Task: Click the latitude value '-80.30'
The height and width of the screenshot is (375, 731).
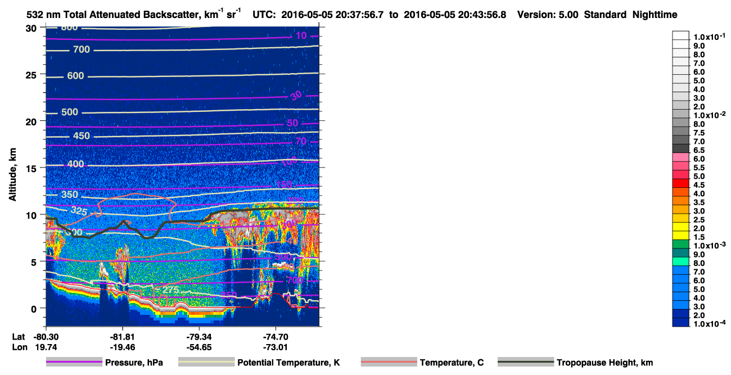Action: tap(45, 337)
